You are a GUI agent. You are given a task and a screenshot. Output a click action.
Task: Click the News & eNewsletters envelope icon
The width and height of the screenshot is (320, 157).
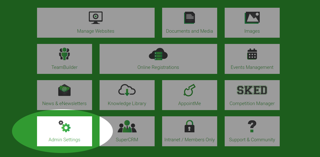coord(64,90)
